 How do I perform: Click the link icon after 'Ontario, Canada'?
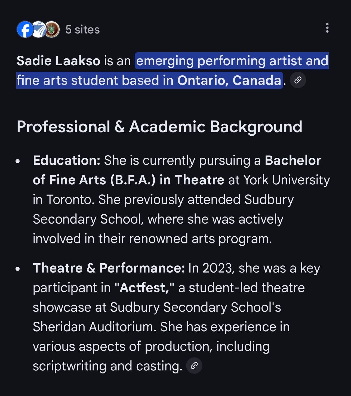click(x=298, y=80)
